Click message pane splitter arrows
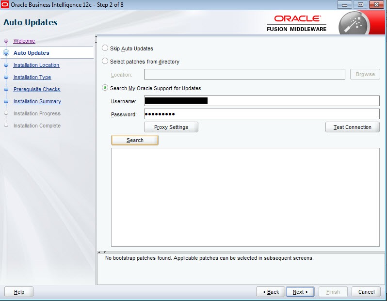The image size is (387, 301). (102, 252)
